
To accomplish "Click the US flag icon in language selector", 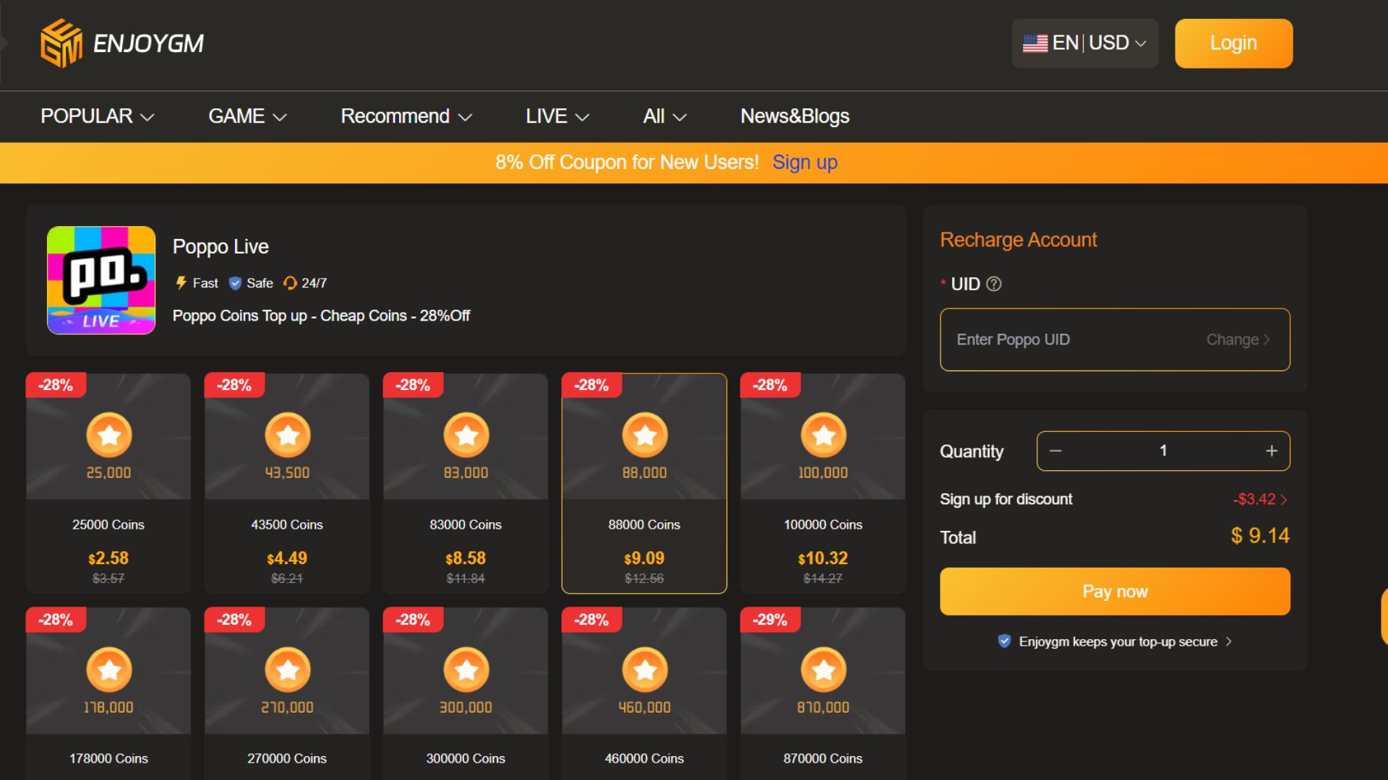I will pos(1034,43).
